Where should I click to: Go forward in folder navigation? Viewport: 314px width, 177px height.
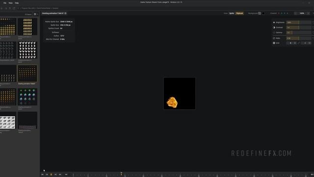6,8
